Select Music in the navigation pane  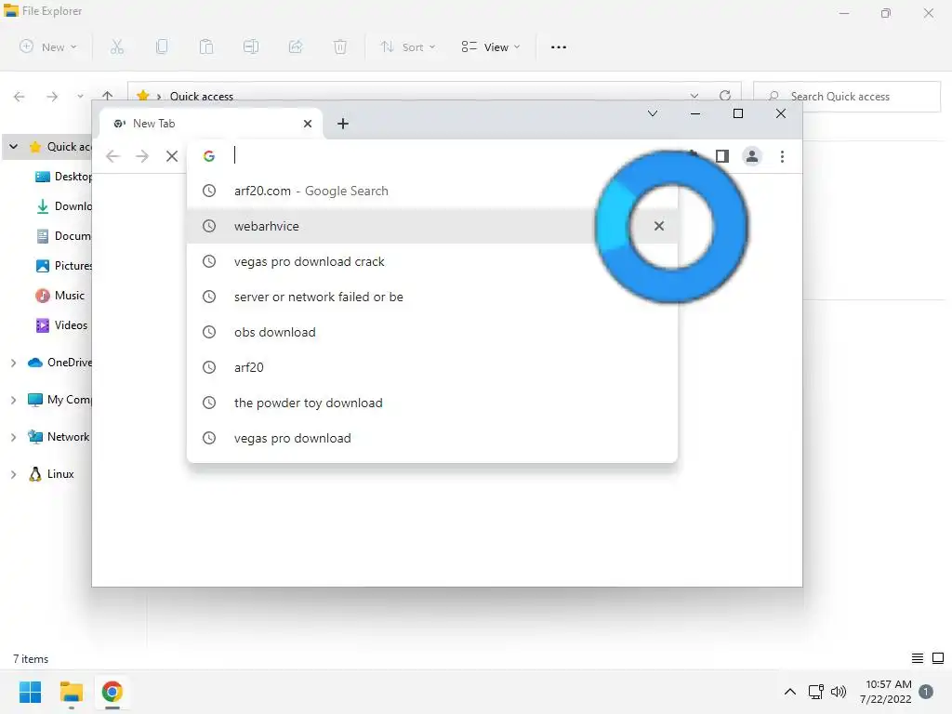(60, 296)
